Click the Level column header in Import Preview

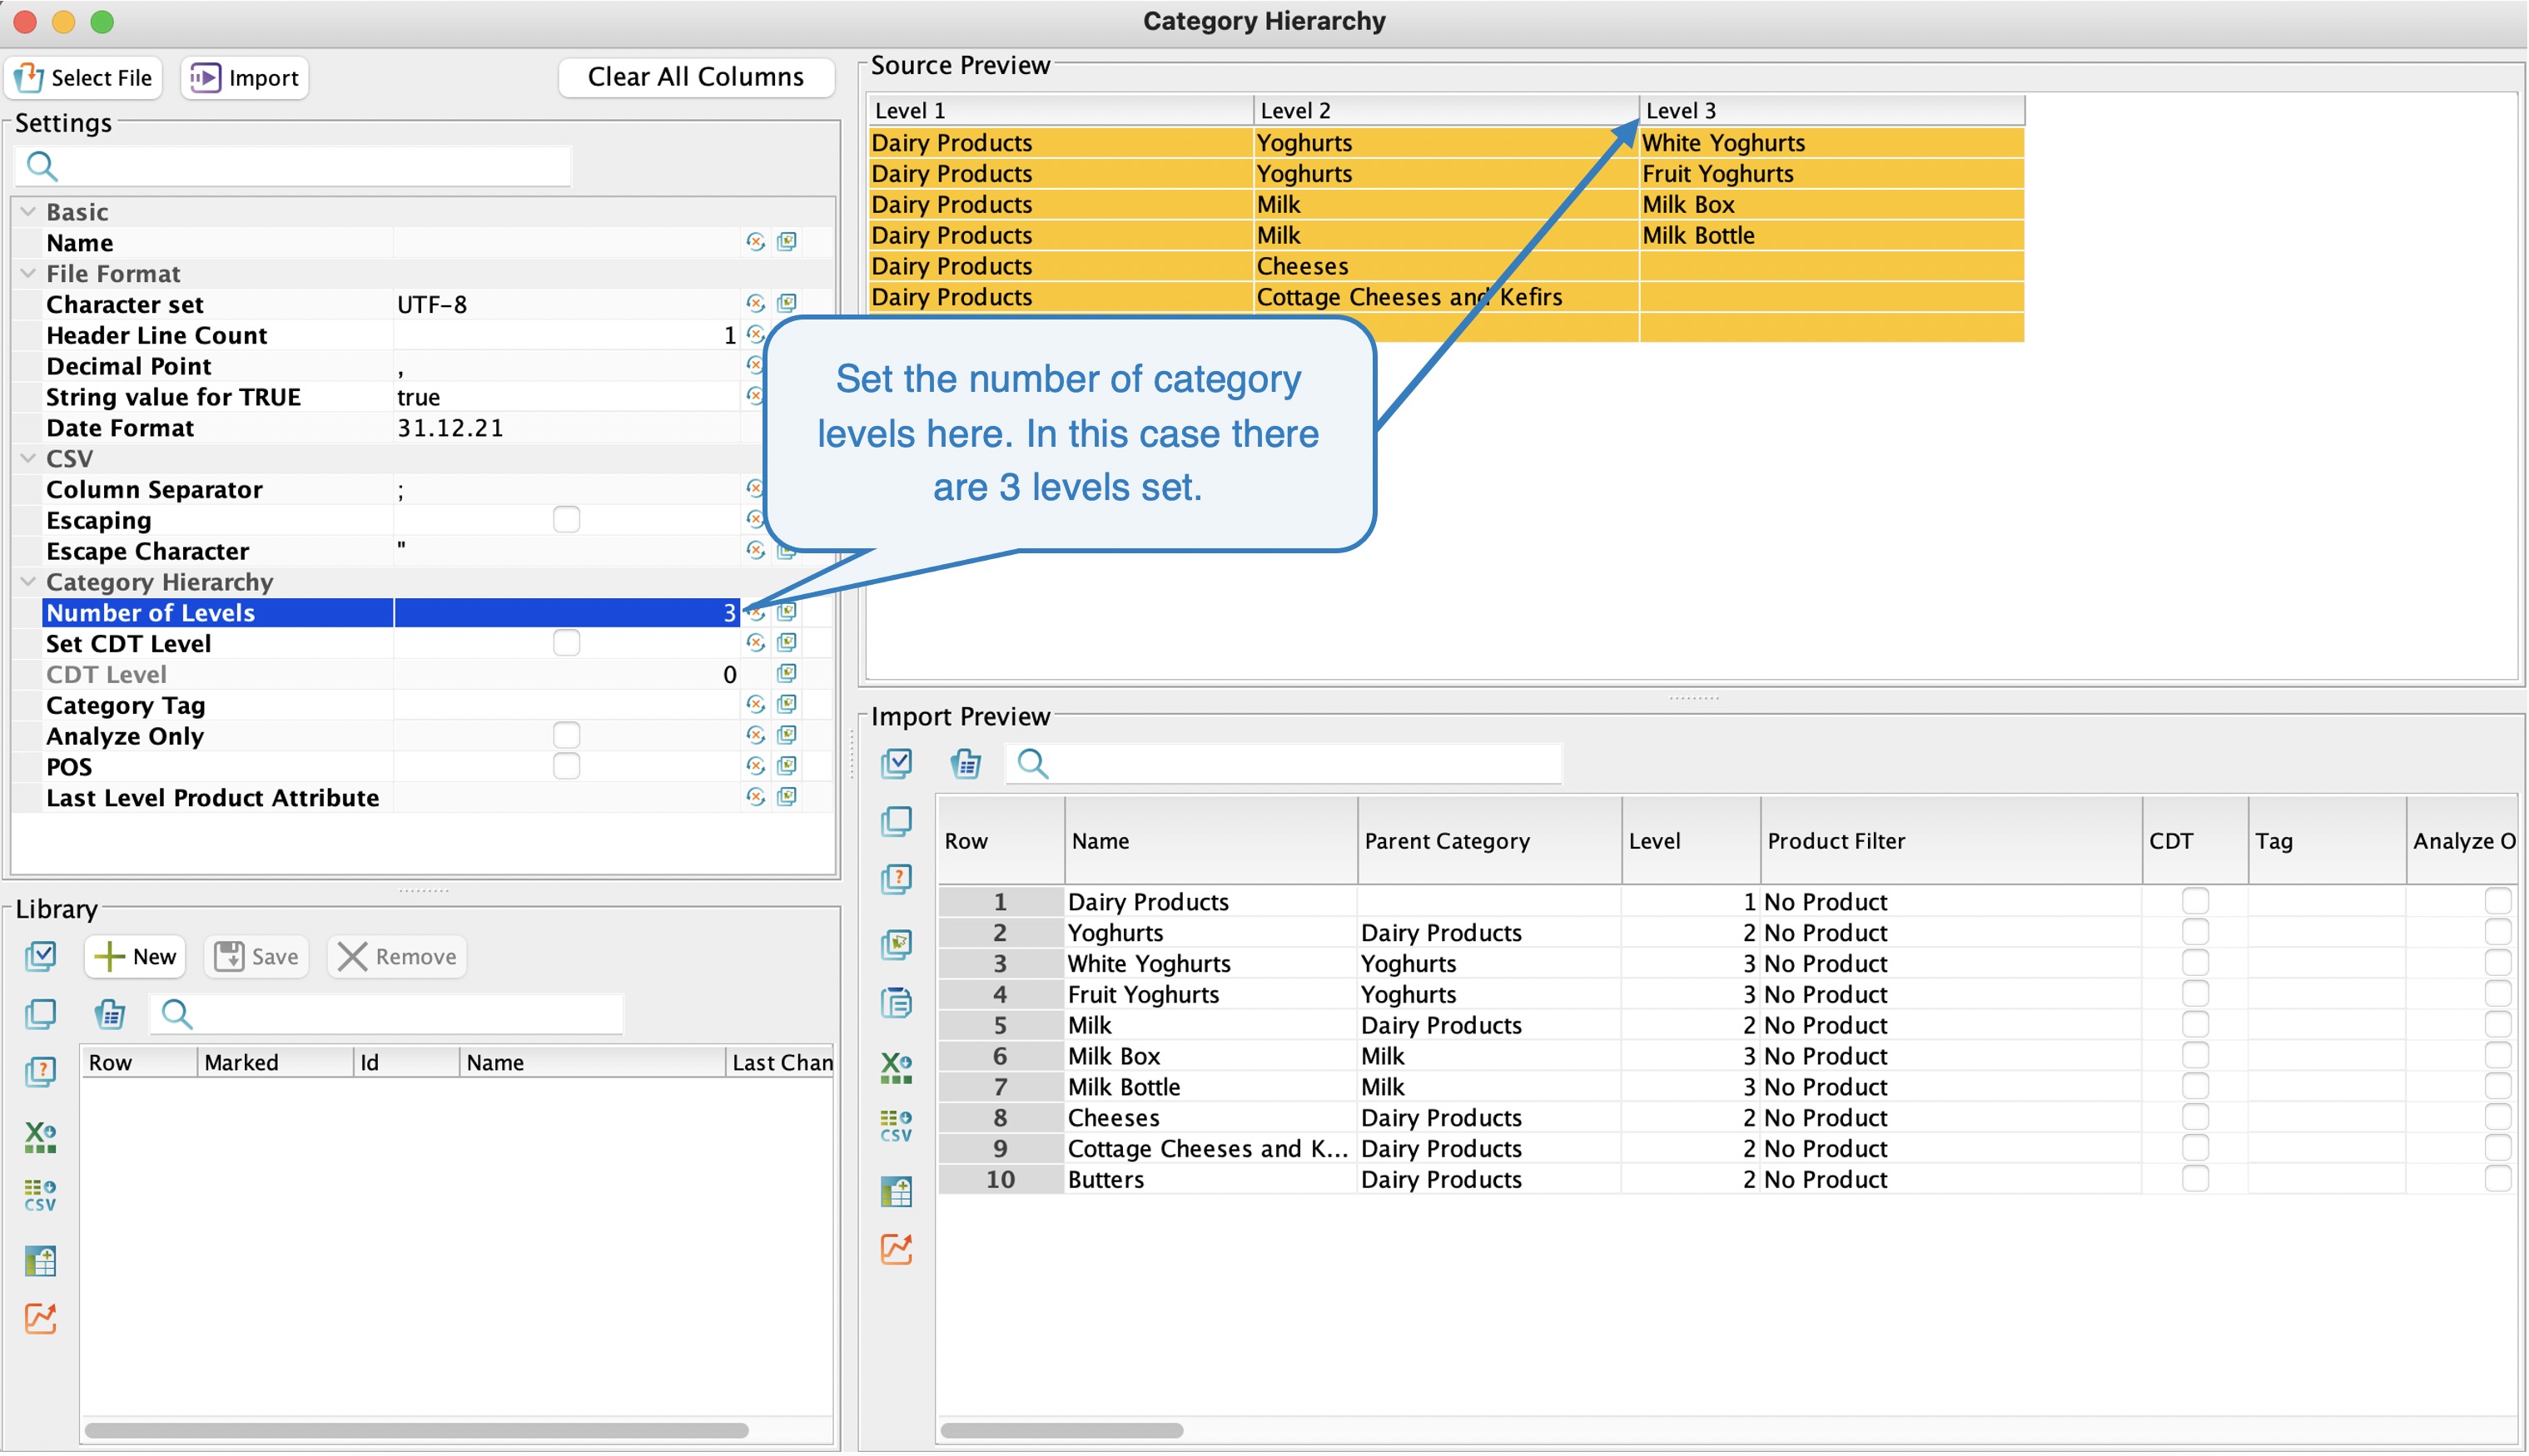pyautogui.click(x=1692, y=841)
